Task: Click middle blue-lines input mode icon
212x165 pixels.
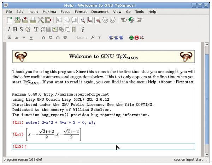Action: (x=116, y=38)
